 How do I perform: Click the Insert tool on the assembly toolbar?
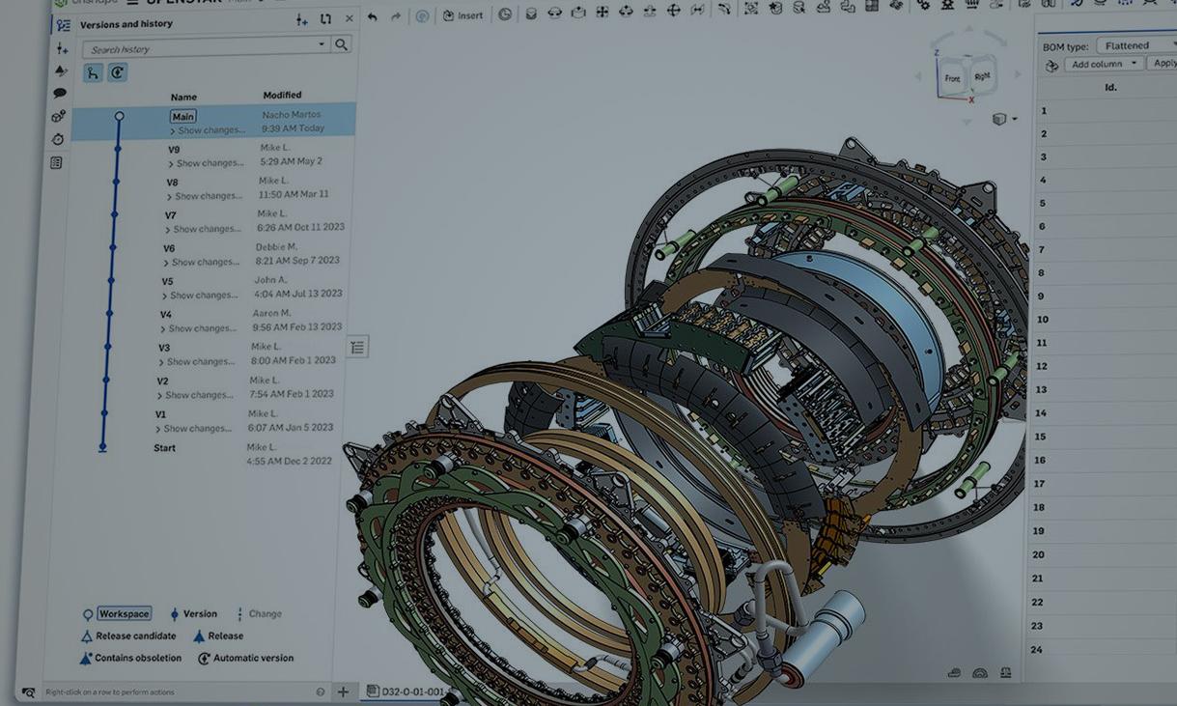click(462, 14)
